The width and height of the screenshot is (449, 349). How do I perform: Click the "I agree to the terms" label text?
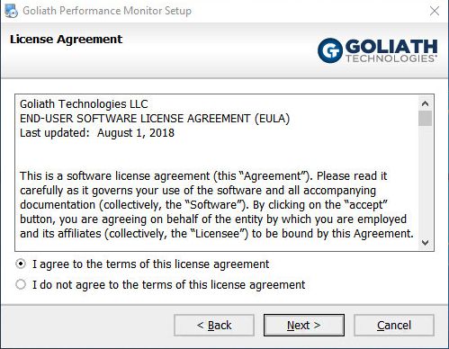(x=151, y=264)
